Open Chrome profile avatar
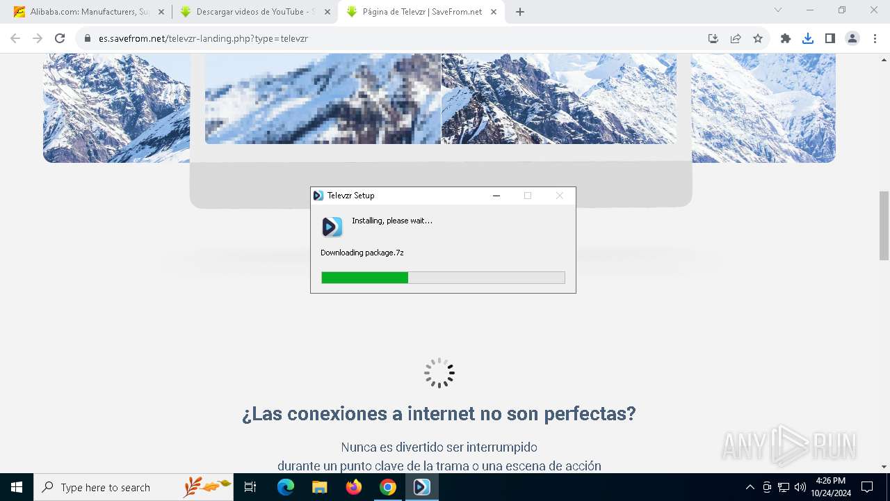Screen dimensions: 890x501 [852, 38]
